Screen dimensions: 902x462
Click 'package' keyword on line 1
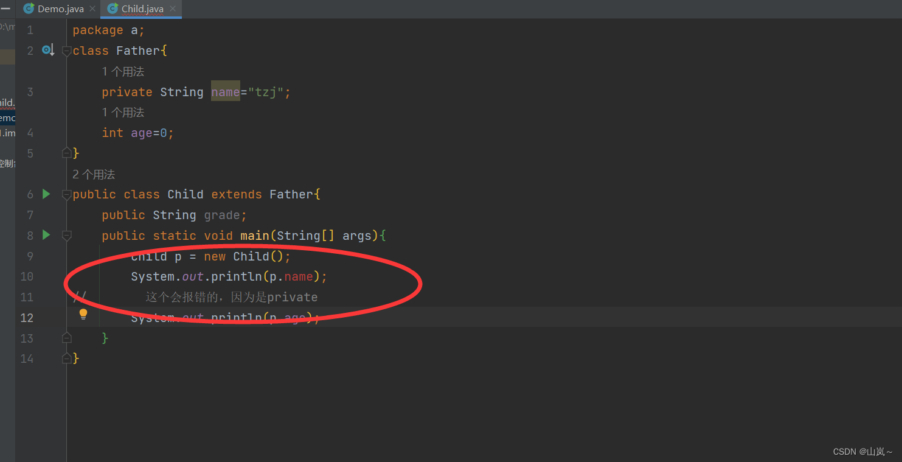point(98,30)
